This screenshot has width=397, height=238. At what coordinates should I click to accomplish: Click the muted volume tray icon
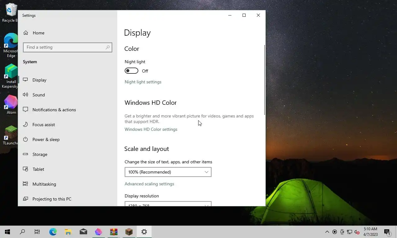click(x=357, y=232)
